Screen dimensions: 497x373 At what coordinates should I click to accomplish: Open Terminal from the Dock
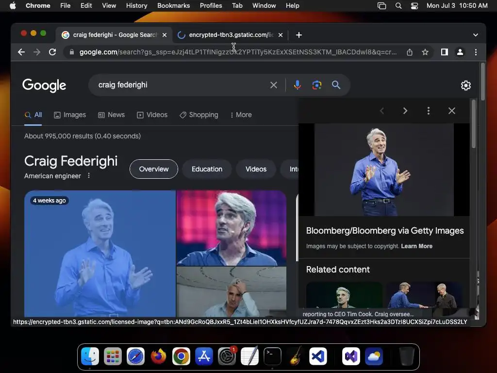273,356
